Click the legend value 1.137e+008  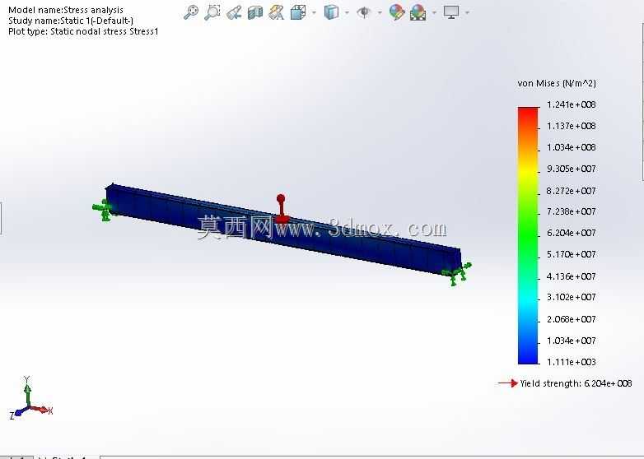coord(571,126)
